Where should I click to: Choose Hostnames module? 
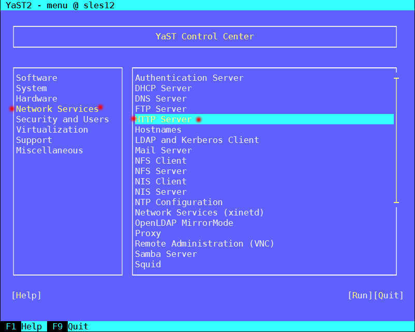pyautogui.click(x=158, y=129)
